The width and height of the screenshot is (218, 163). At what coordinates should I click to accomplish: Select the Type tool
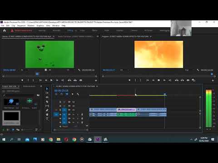coord(47,119)
